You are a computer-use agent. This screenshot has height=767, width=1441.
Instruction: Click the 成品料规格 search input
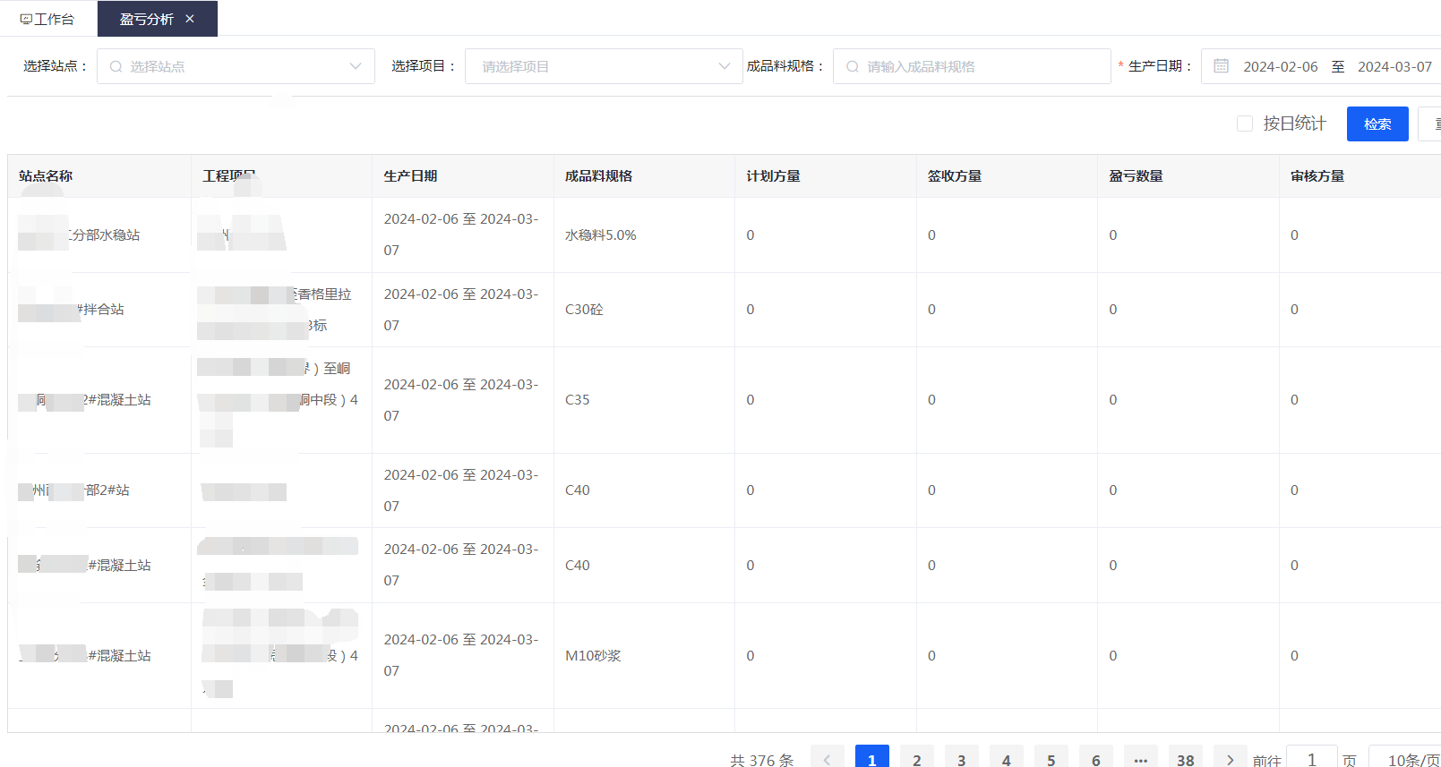click(972, 66)
